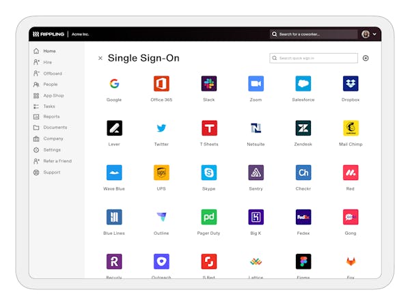Open Slack via single sign-on
410x305 pixels.
209,83
